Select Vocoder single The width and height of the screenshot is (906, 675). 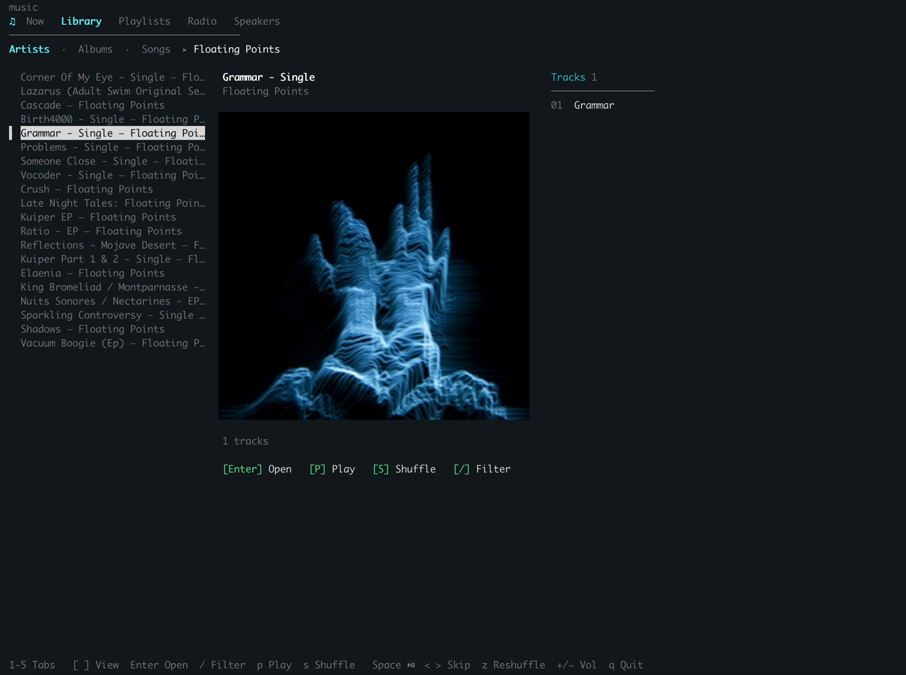[113, 175]
